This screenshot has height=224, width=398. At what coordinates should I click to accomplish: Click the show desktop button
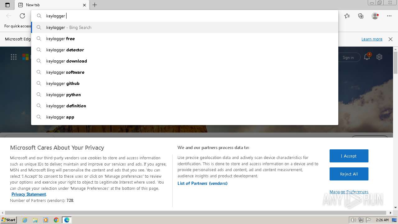click(394, 220)
